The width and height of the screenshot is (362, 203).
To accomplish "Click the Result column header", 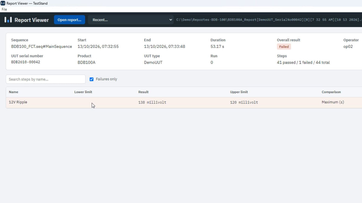I will (x=143, y=92).
